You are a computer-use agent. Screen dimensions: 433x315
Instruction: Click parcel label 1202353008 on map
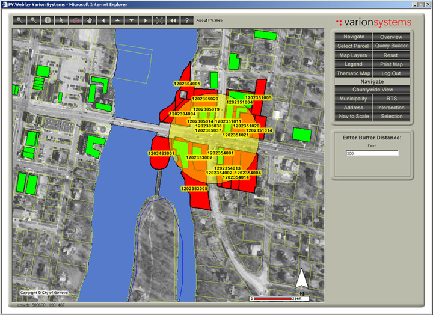(194, 189)
